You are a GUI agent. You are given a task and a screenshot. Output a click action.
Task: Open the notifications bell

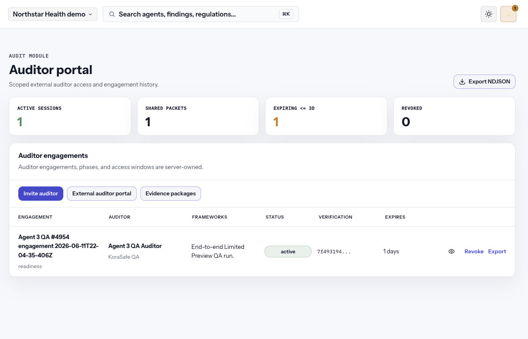508,14
